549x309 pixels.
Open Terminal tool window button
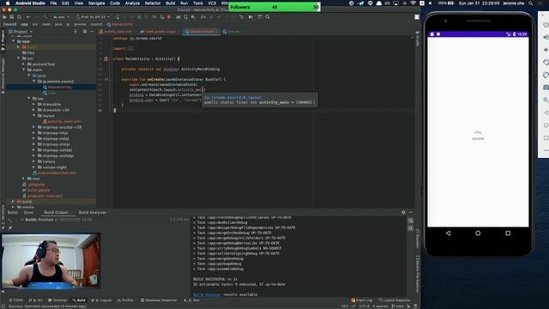pos(57,300)
